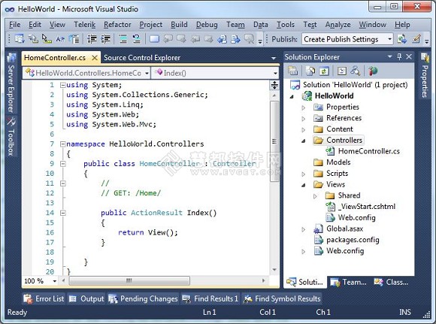Open the Telerik menu

tap(84, 25)
